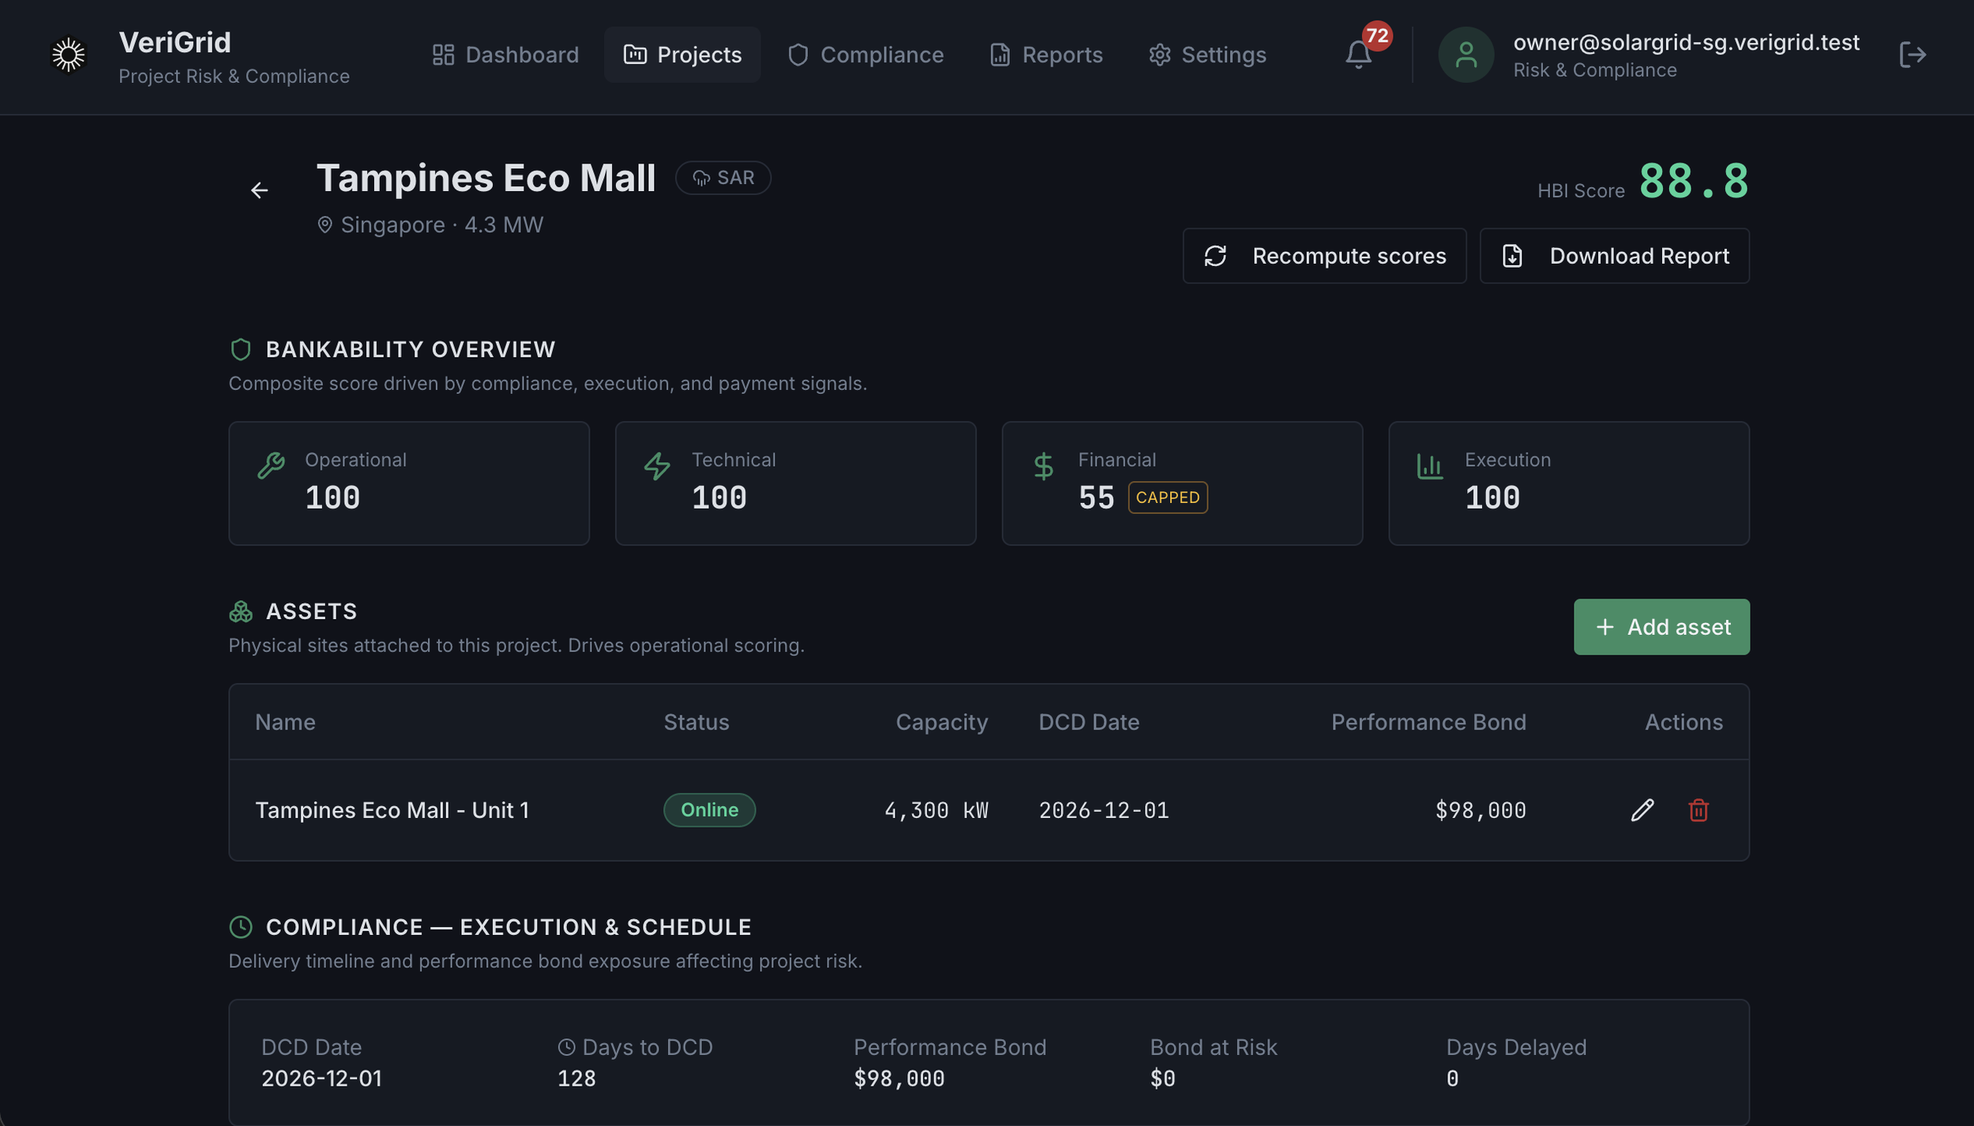Viewport: 1974px width, 1126px height.
Task: Click the red 72 notification badge
Action: pyautogui.click(x=1377, y=36)
